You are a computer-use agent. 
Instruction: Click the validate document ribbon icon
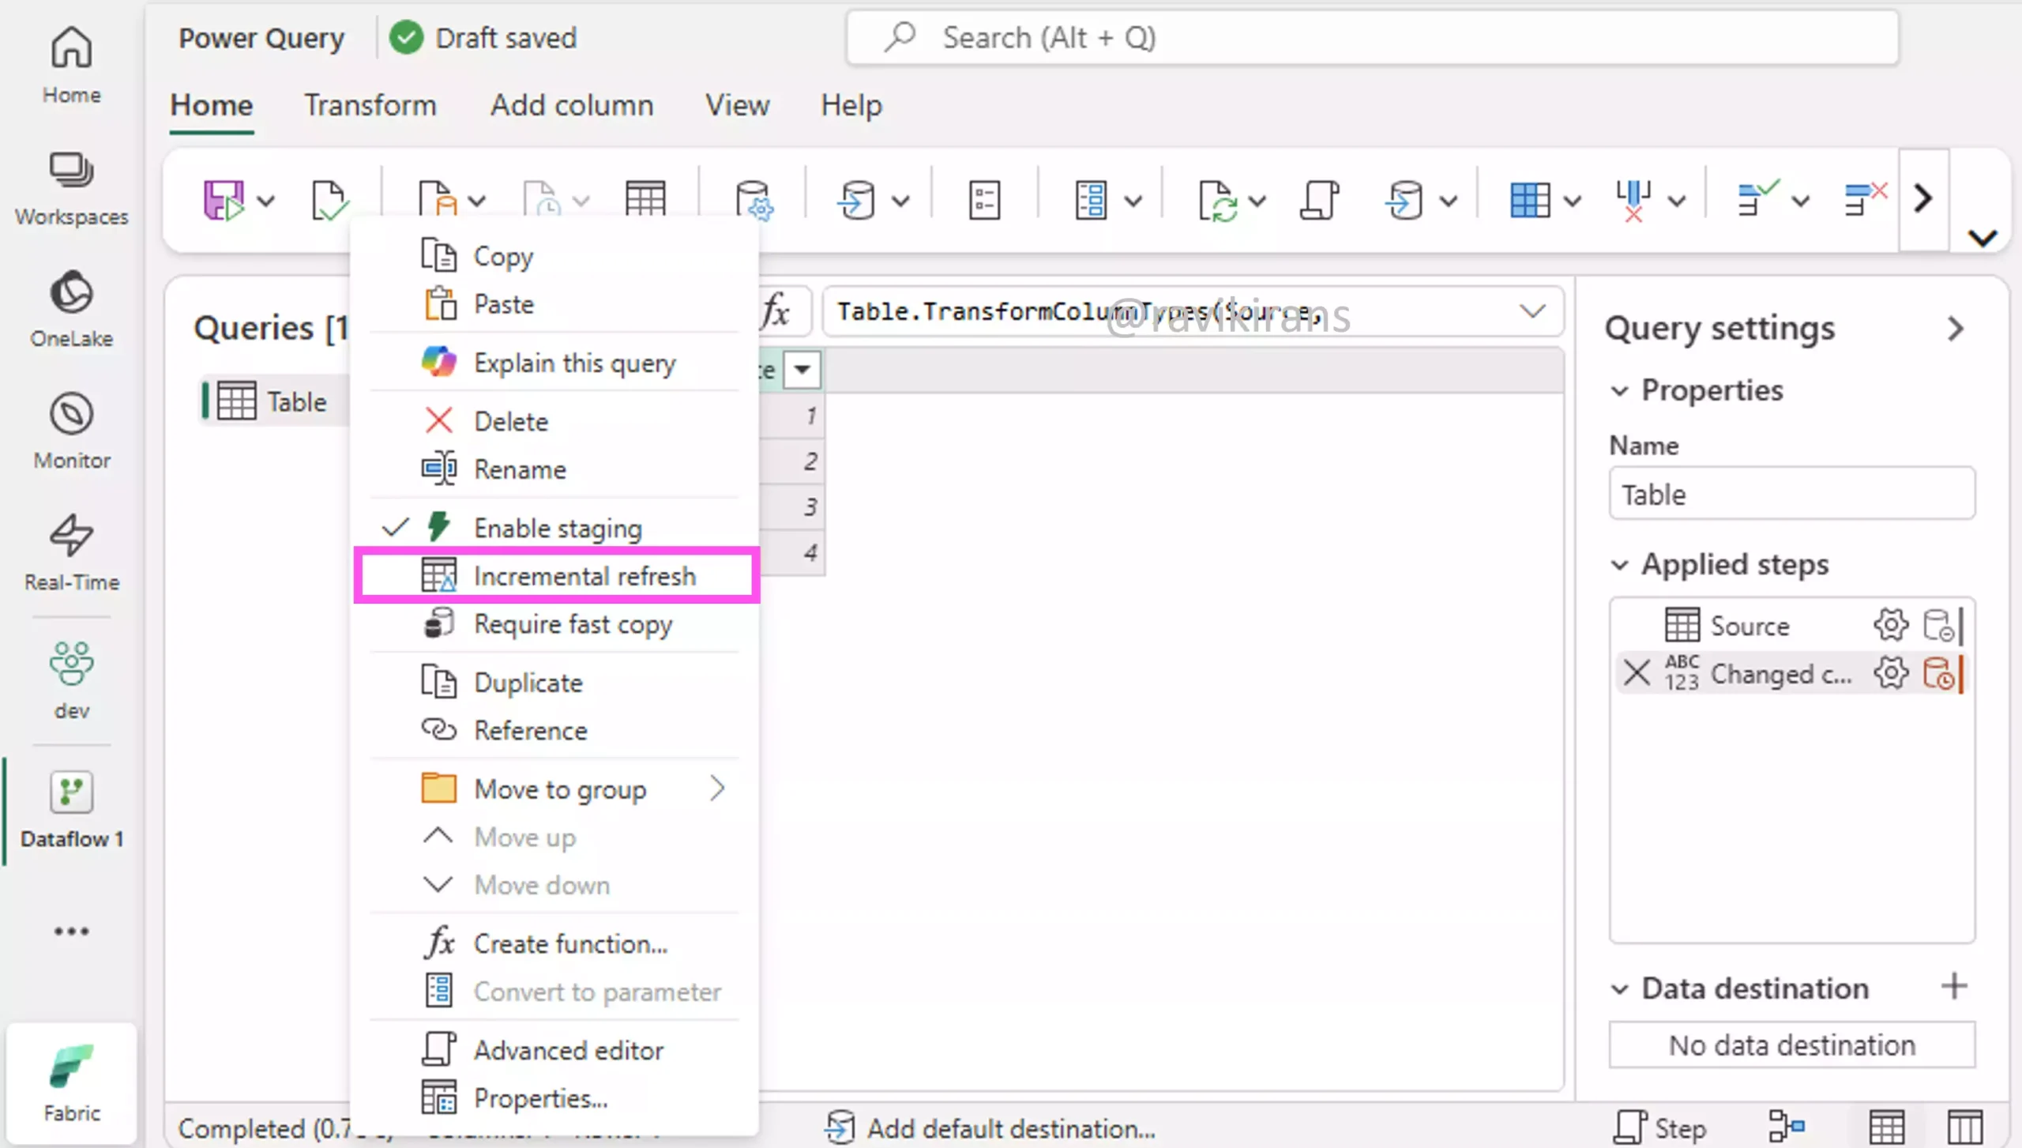pyautogui.click(x=329, y=200)
